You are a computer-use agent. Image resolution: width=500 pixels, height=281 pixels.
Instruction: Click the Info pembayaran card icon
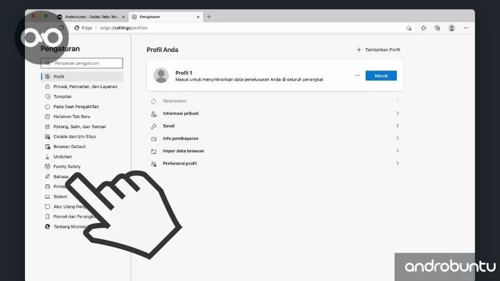[154, 139]
